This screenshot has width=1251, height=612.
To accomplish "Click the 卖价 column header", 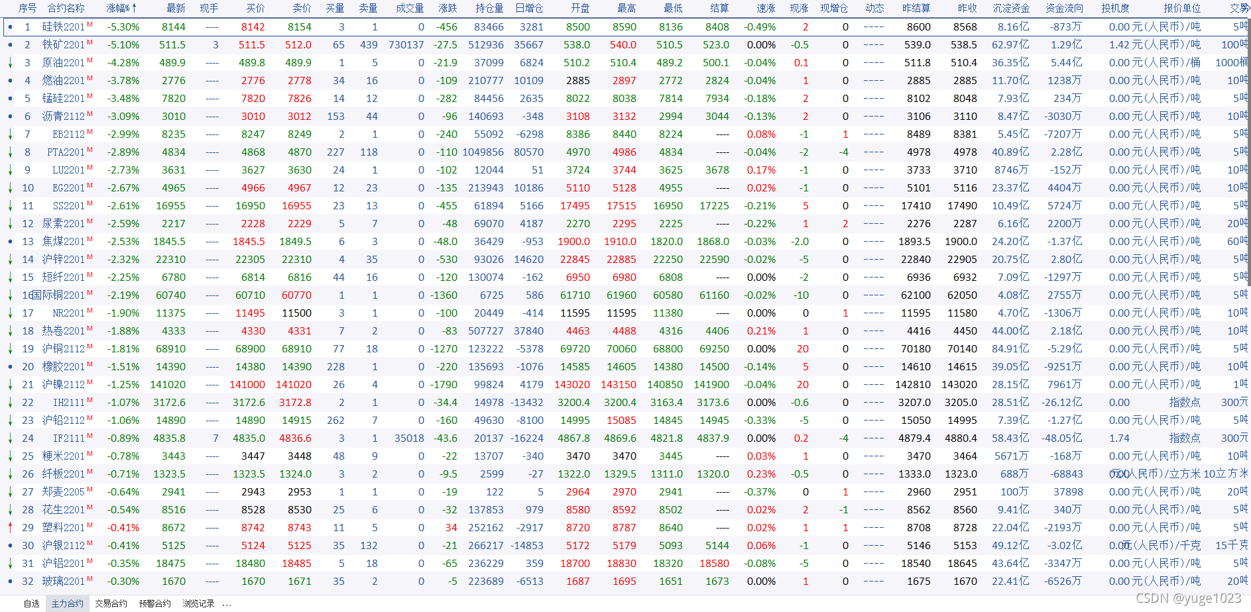I will coord(302,8).
